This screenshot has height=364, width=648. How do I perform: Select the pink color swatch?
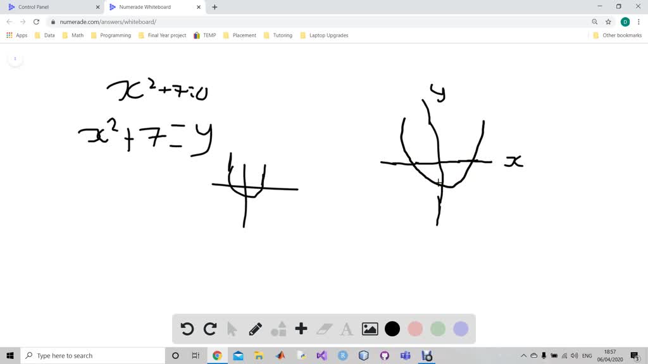pyautogui.click(x=415, y=329)
